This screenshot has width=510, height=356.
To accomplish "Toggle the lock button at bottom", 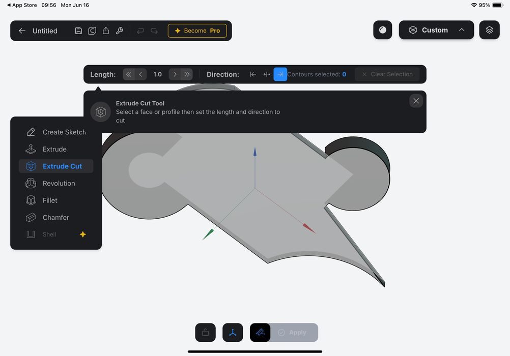I will pyautogui.click(x=205, y=333).
